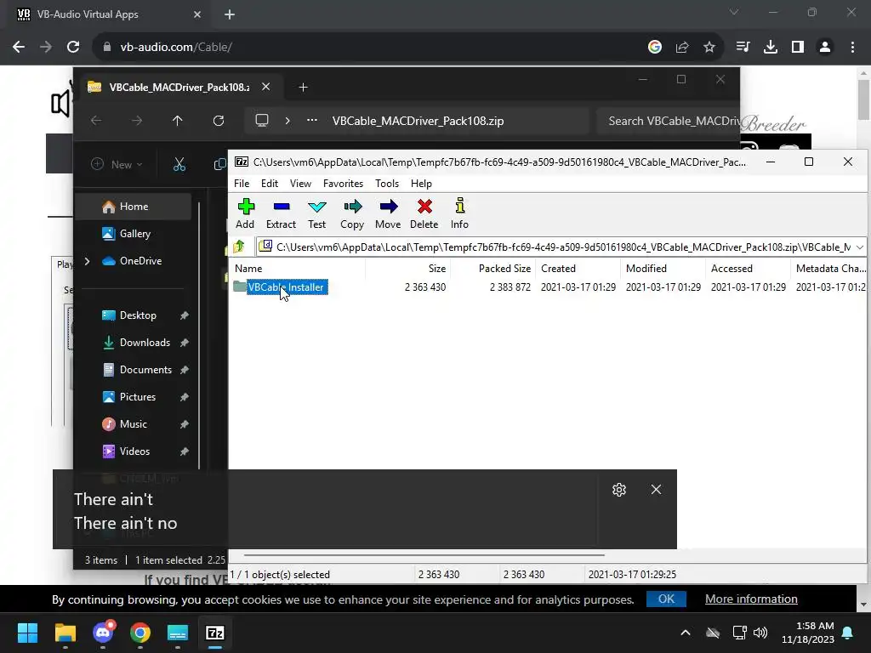The height and width of the screenshot is (653, 871).
Task: Sort by the Name column header
Action: pos(299,269)
